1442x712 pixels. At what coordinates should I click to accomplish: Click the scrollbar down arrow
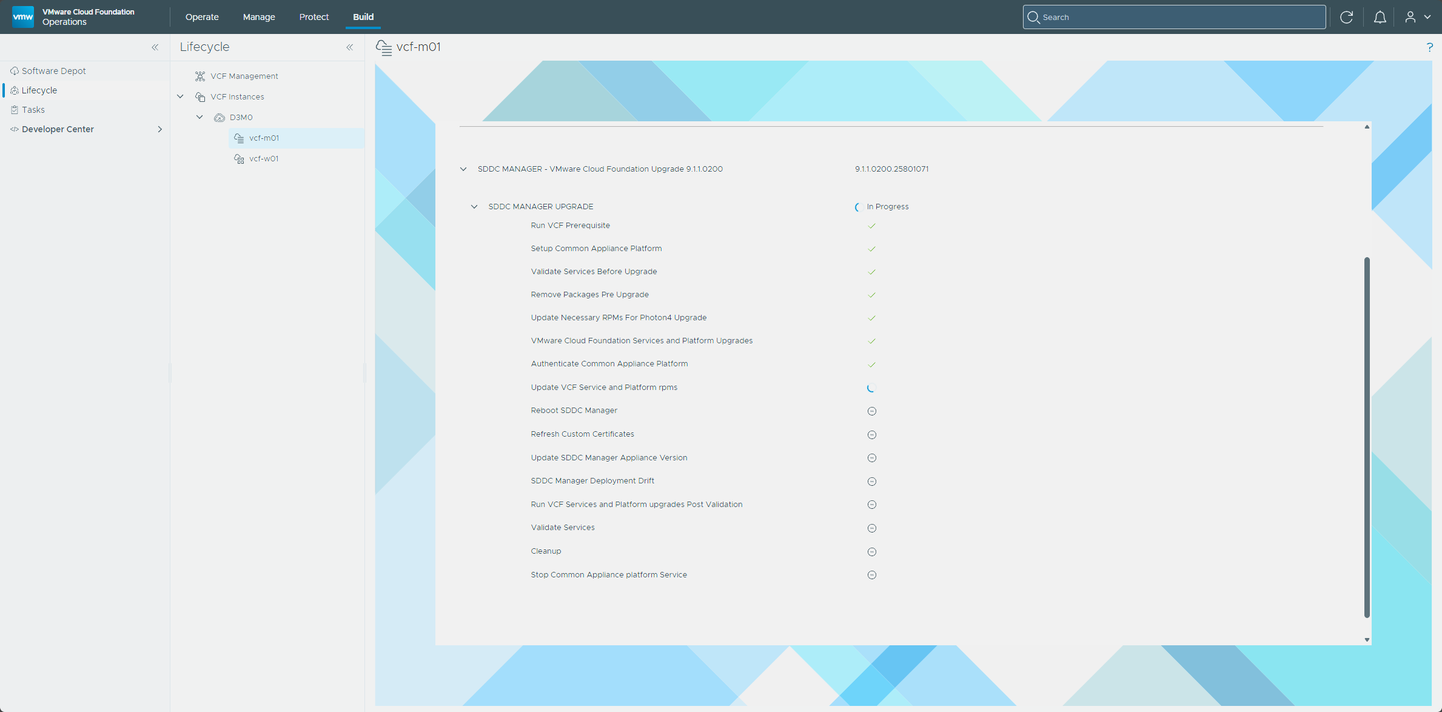tap(1367, 640)
